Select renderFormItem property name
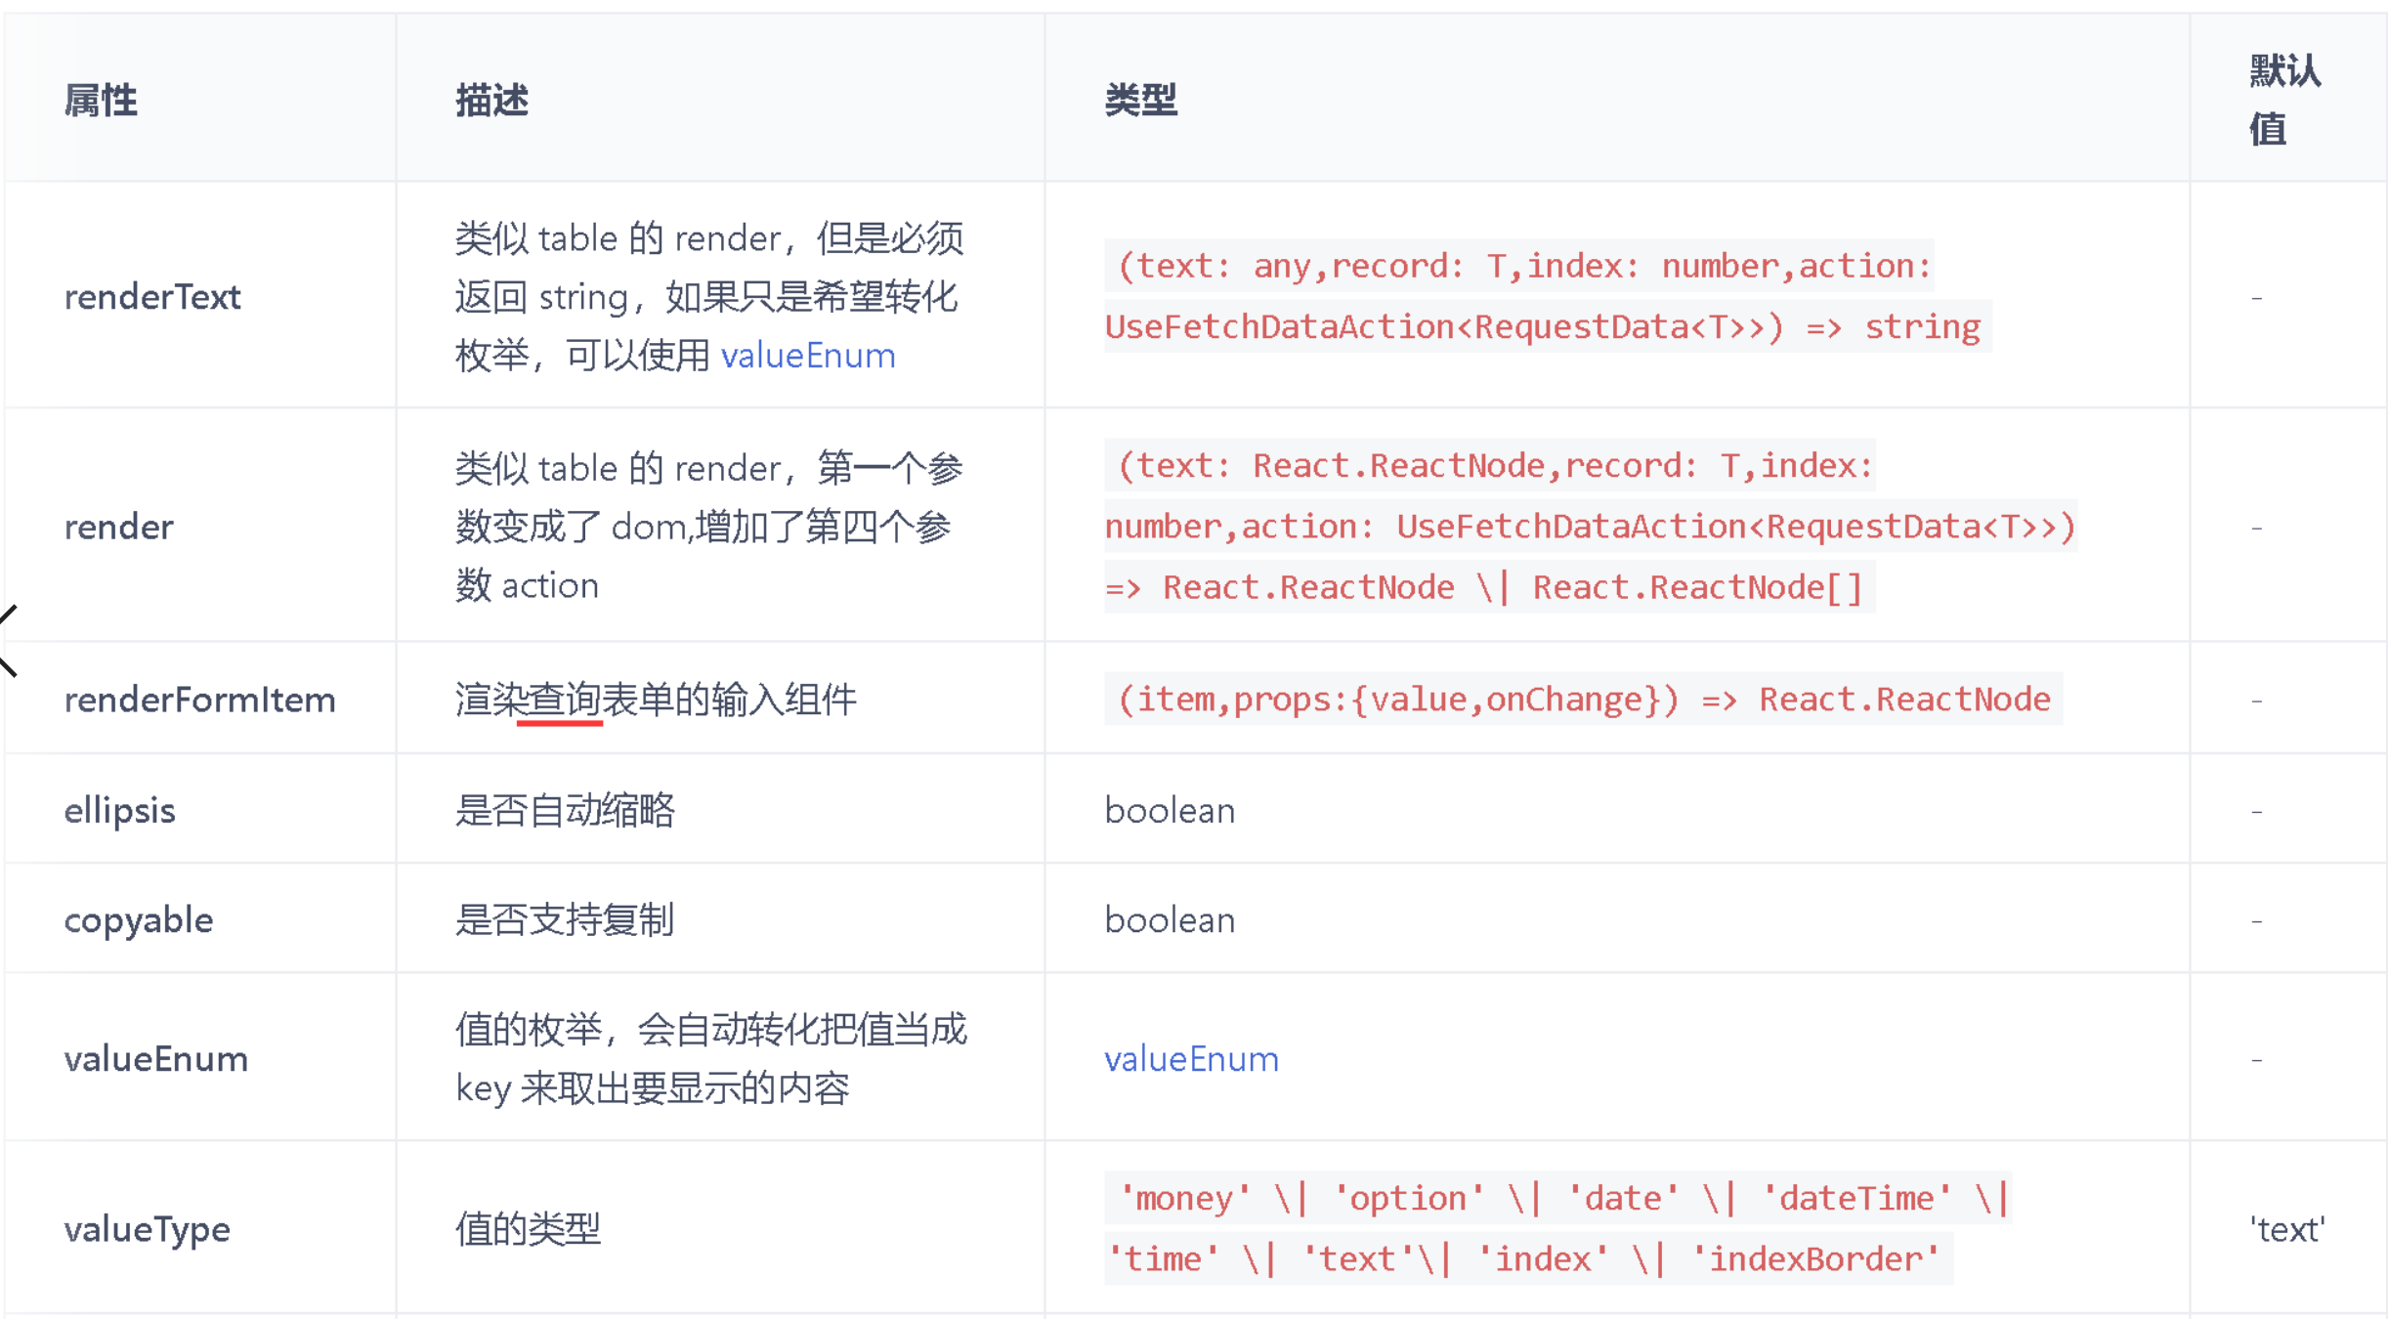Screen dimensions: 2388x1319 coord(199,700)
